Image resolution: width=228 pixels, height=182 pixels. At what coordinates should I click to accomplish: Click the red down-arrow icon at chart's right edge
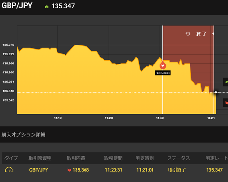[226, 102]
